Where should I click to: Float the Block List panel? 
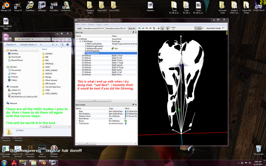click(133, 32)
